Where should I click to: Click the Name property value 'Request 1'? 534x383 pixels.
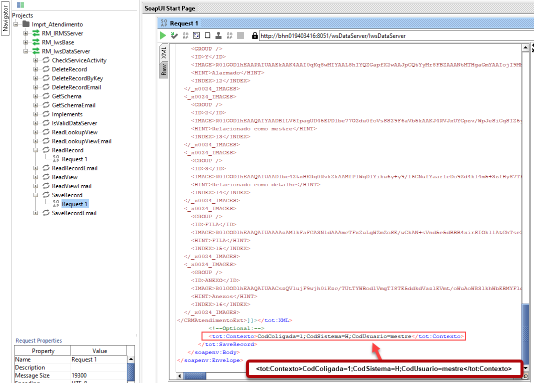[x=99, y=359]
